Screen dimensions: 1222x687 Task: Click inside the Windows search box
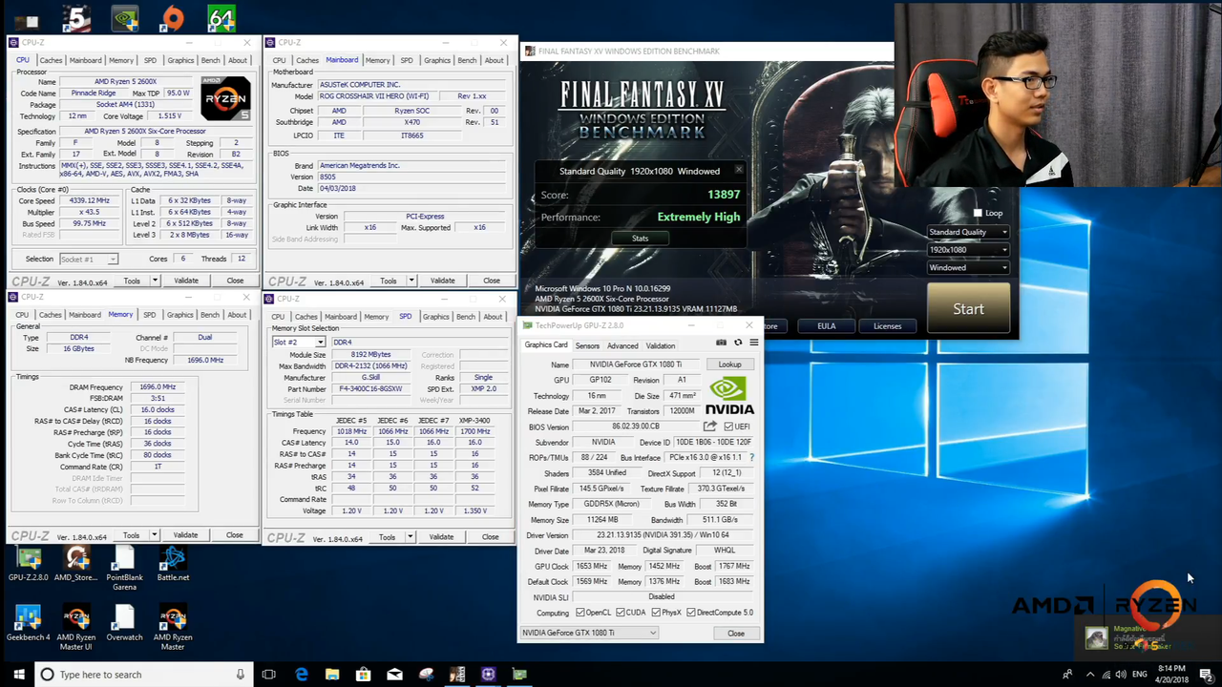[134, 675]
